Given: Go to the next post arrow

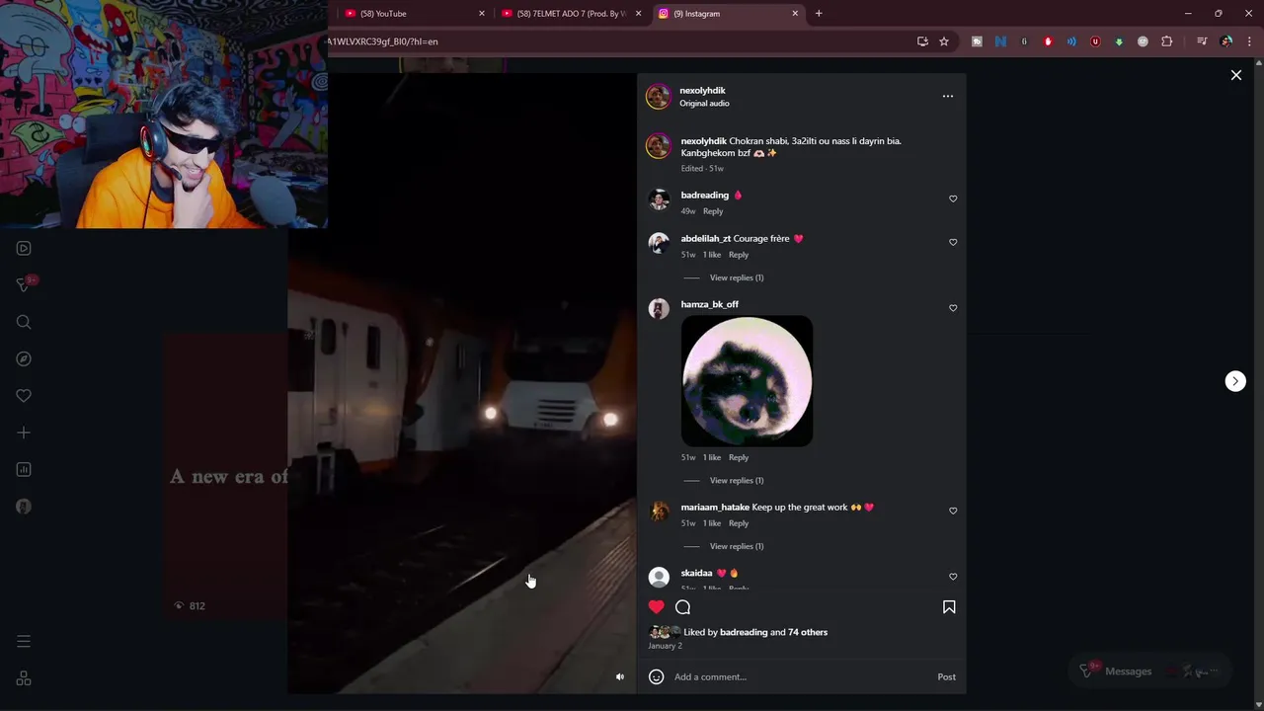Looking at the screenshot, I should pyautogui.click(x=1235, y=381).
